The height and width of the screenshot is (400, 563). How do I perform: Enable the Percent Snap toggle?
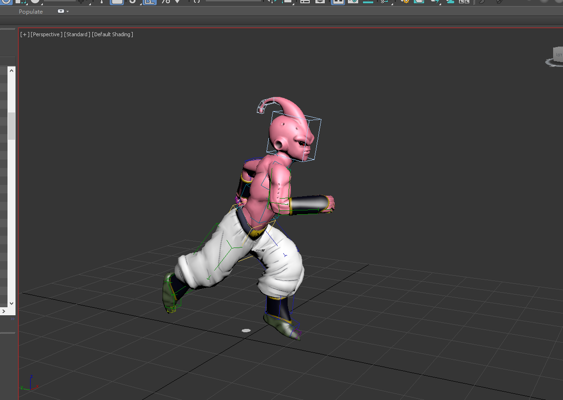[x=165, y=1]
